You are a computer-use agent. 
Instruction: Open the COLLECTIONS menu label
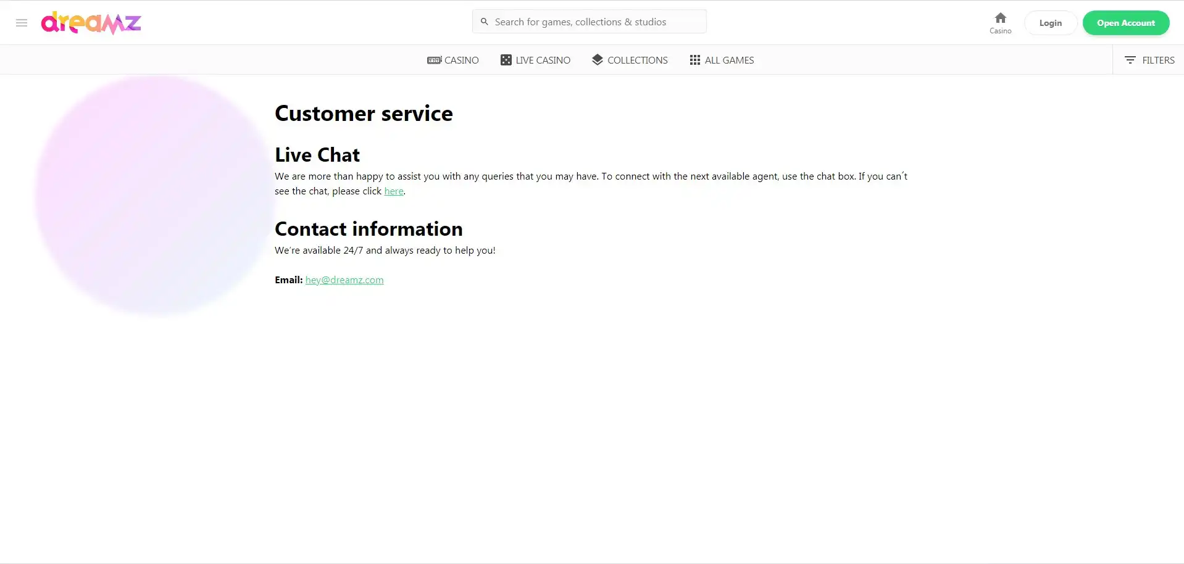pyautogui.click(x=637, y=60)
